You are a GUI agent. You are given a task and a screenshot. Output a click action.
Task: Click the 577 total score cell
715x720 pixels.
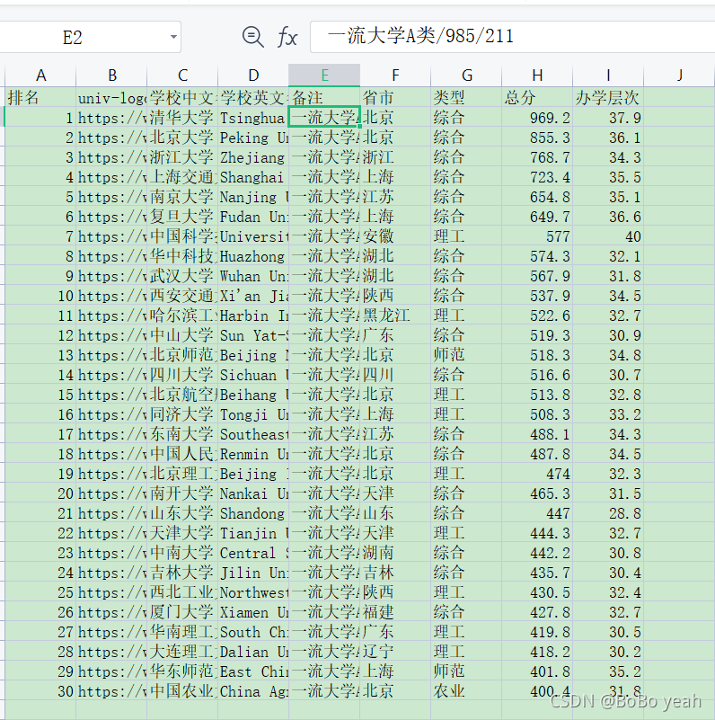click(537, 236)
